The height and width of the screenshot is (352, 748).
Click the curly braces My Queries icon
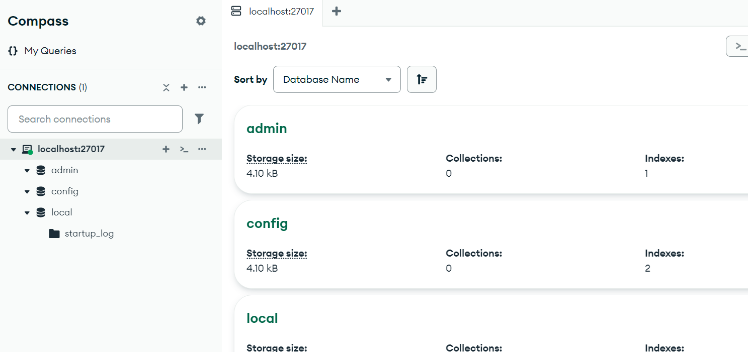pyautogui.click(x=13, y=51)
